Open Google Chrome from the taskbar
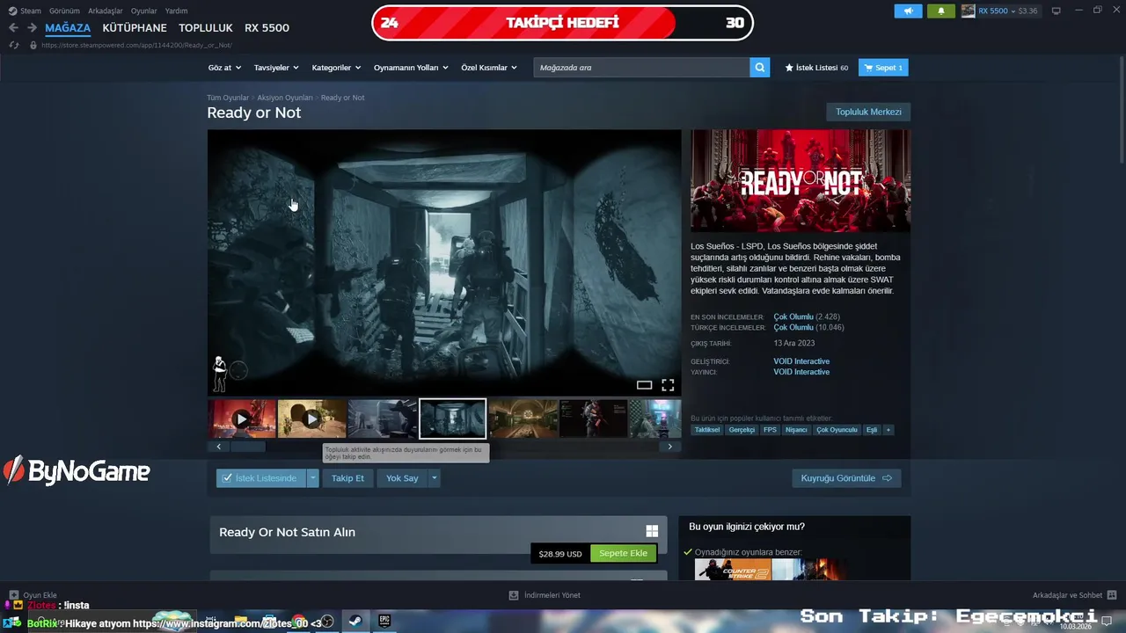 tap(299, 622)
